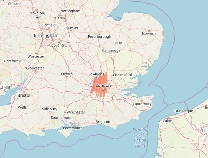This screenshot has height=158, width=208.
Task: Select the Gloucester map label
Action: click(35, 68)
